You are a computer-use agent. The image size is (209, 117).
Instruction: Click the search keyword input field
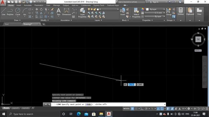pyautogui.click(x=131, y=2)
